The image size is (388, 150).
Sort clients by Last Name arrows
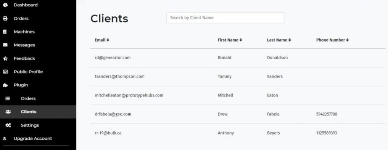290,40
